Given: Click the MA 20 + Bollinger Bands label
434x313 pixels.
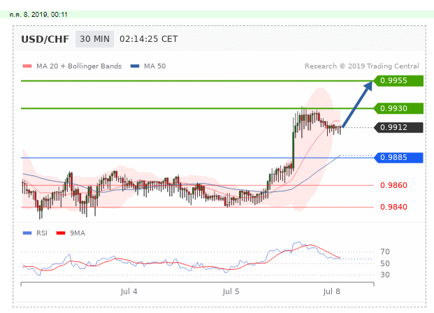Looking at the screenshot, I should (79, 66).
